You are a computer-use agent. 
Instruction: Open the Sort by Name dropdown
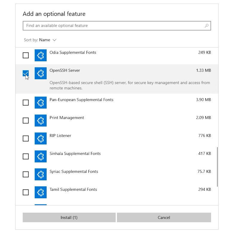[40, 40]
